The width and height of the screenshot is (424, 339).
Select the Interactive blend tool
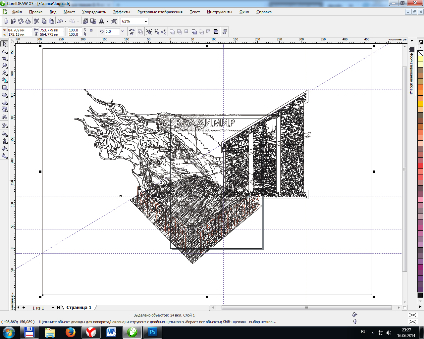point(4,125)
